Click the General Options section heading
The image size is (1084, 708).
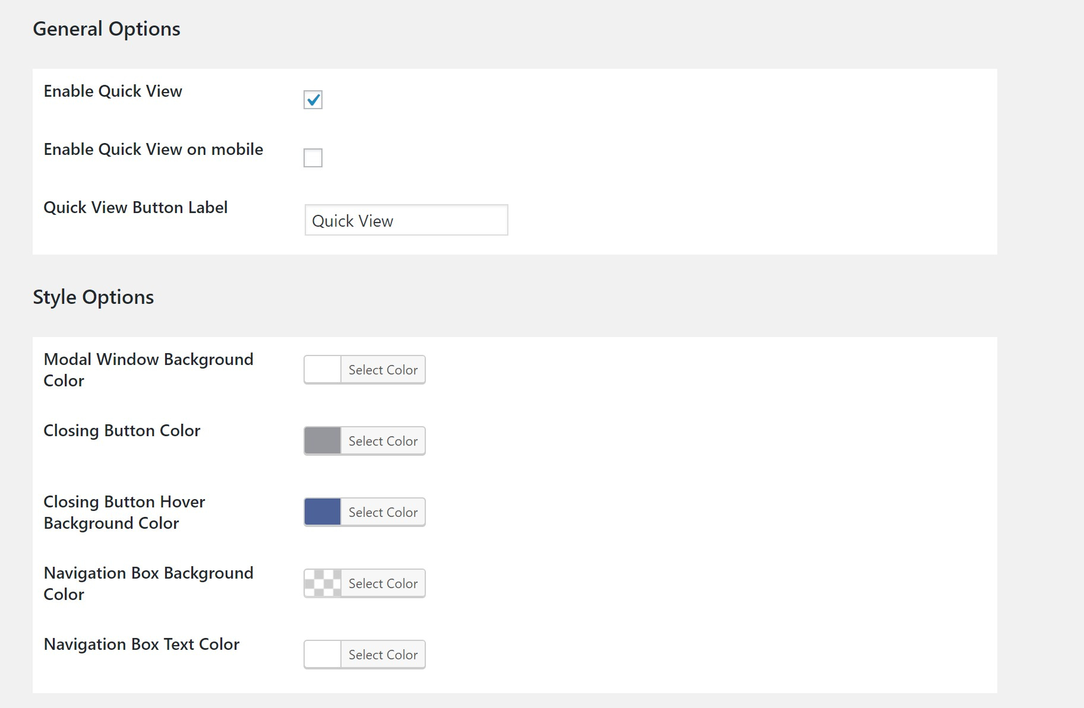coord(106,29)
